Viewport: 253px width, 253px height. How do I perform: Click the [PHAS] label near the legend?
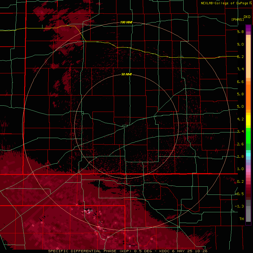tap(238, 19)
